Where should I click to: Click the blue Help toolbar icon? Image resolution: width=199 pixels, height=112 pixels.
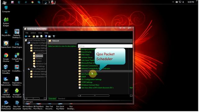click(x=46, y=36)
